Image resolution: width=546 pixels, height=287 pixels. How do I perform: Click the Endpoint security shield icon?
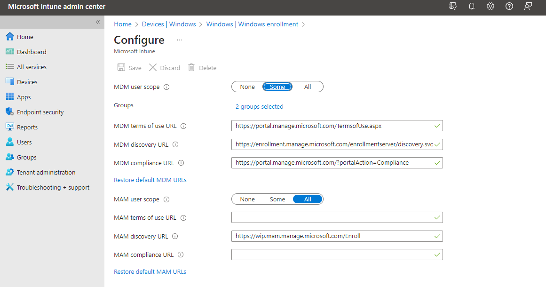[10, 112]
